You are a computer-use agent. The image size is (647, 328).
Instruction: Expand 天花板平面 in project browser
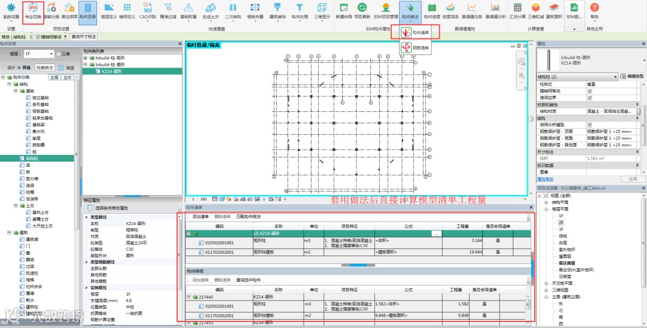point(546,284)
